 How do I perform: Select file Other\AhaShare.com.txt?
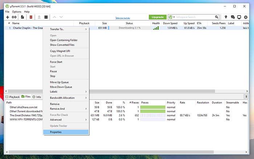click(24, 107)
